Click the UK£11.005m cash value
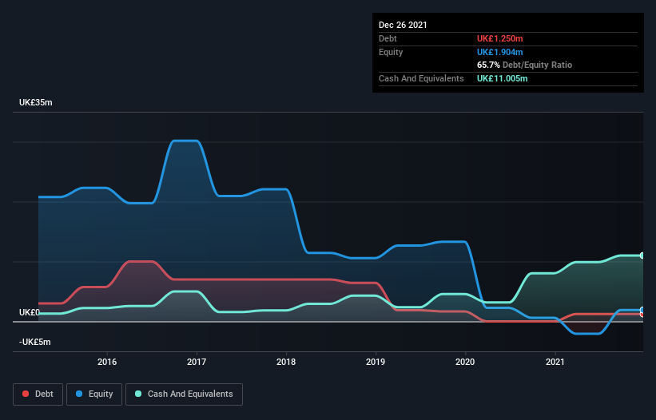The height and width of the screenshot is (420, 656). pos(503,78)
